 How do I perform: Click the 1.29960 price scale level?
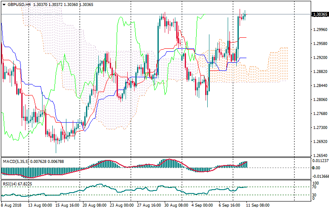[320, 30]
